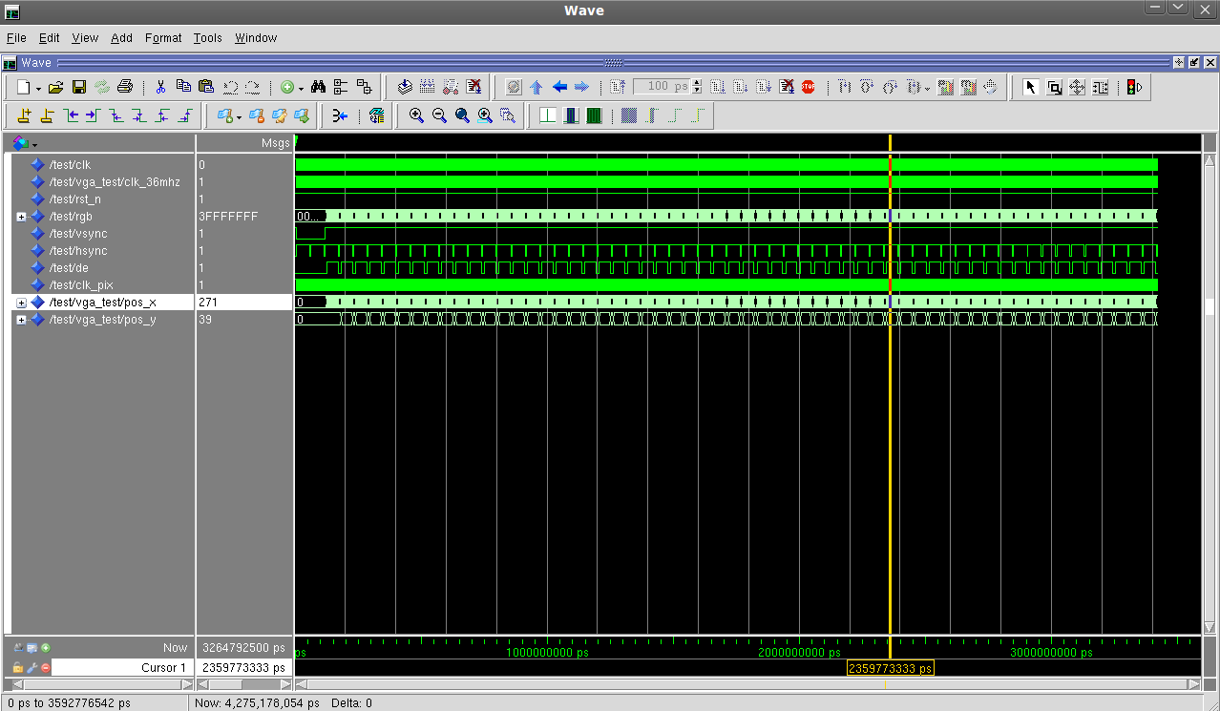Zoom in with the plus magnifier
Screen dimensions: 1220x711
coord(416,115)
